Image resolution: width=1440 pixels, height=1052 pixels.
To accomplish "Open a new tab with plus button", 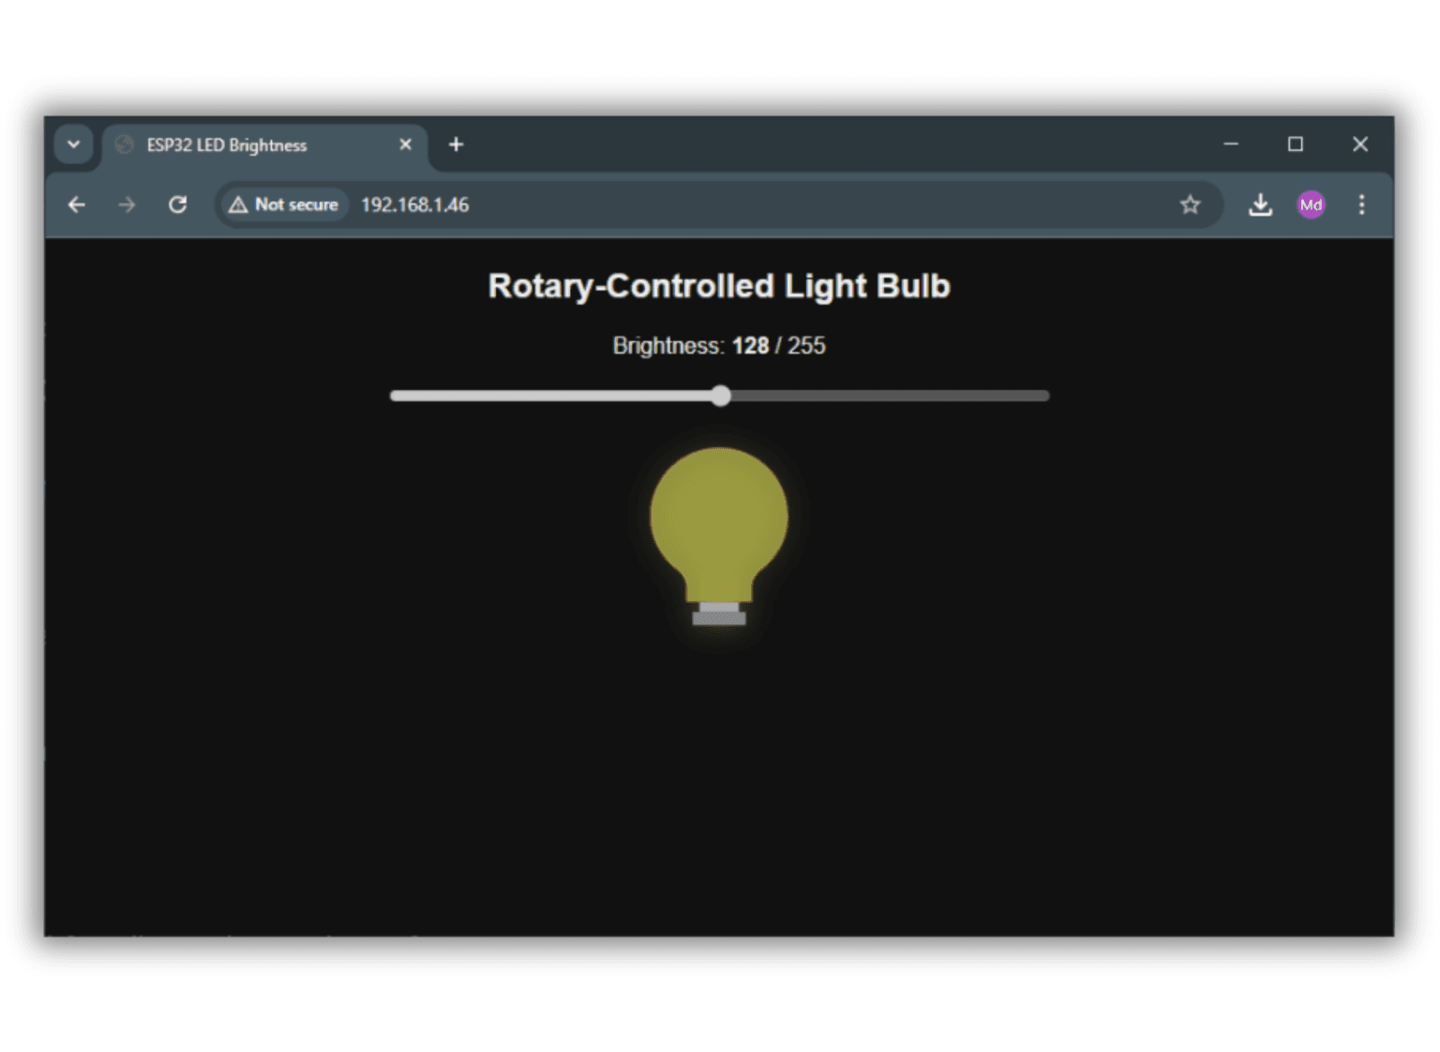I will [456, 144].
